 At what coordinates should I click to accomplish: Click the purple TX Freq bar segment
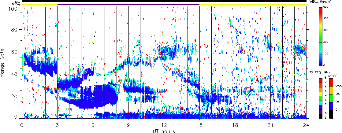pyautogui.click(x=128, y=4)
